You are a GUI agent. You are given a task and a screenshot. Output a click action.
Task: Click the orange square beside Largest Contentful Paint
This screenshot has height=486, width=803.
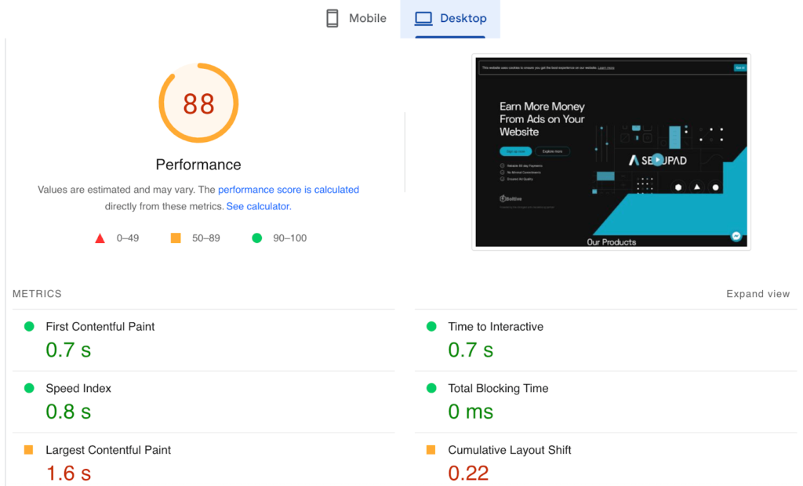[x=29, y=450]
